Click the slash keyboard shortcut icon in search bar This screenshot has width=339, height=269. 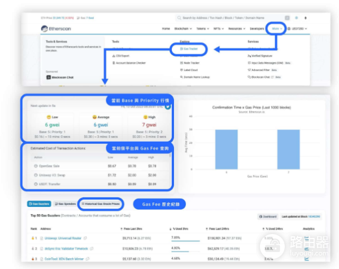(287, 18)
